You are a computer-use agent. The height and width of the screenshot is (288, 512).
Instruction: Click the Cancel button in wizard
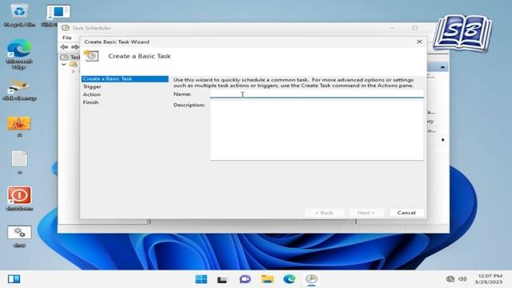click(x=406, y=213)
